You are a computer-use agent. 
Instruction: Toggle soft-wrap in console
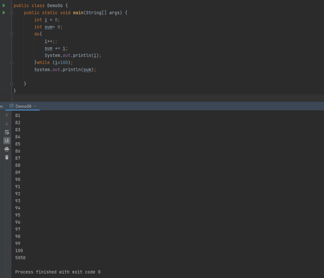coord(7,132)
